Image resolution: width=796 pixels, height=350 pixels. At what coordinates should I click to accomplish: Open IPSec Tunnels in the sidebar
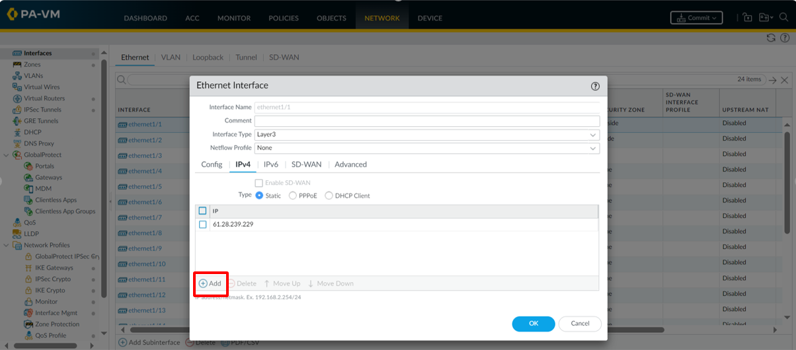tap(42, 110)
